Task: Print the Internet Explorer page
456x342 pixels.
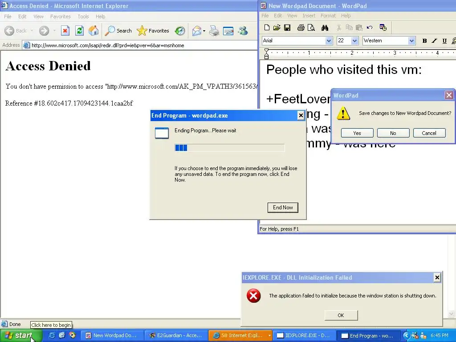Action: click(214, 31)
